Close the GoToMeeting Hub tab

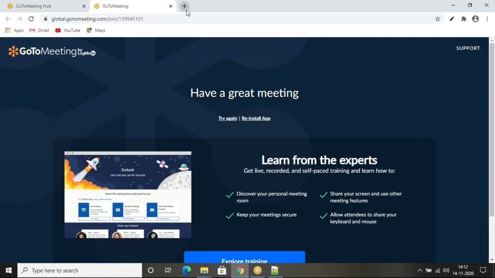84,6
